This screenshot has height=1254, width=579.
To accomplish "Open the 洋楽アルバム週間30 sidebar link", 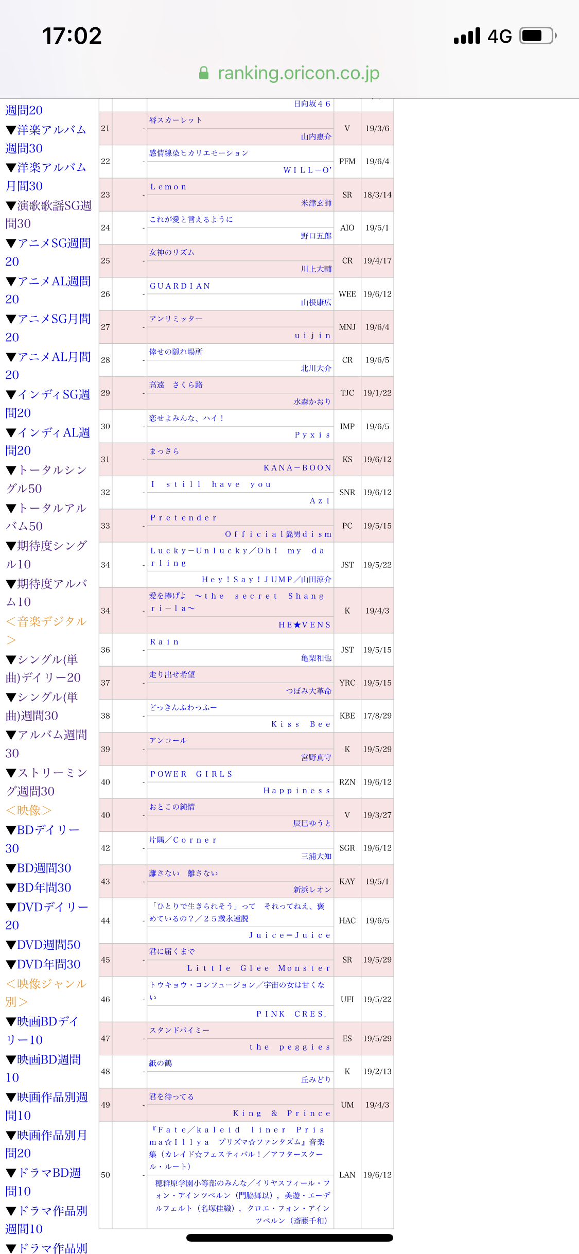I will (46, 139).
